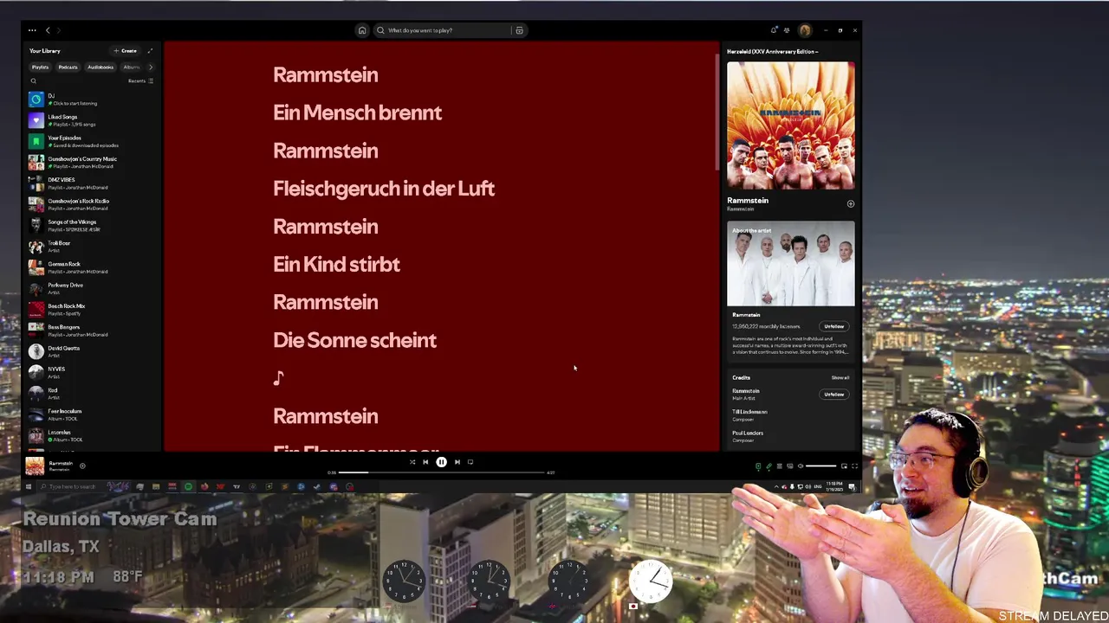Select the Albums filter chip

(132, 67)
